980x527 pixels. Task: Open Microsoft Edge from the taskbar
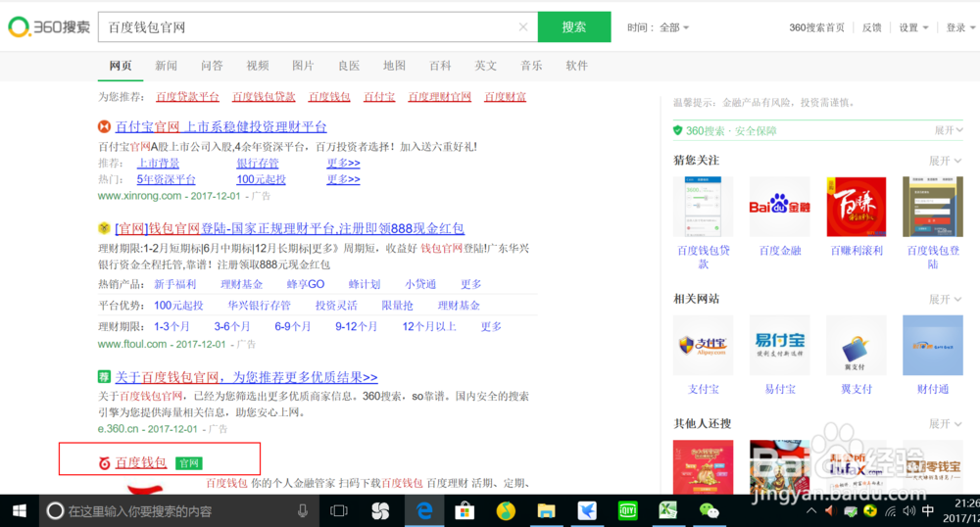(425, 510)
